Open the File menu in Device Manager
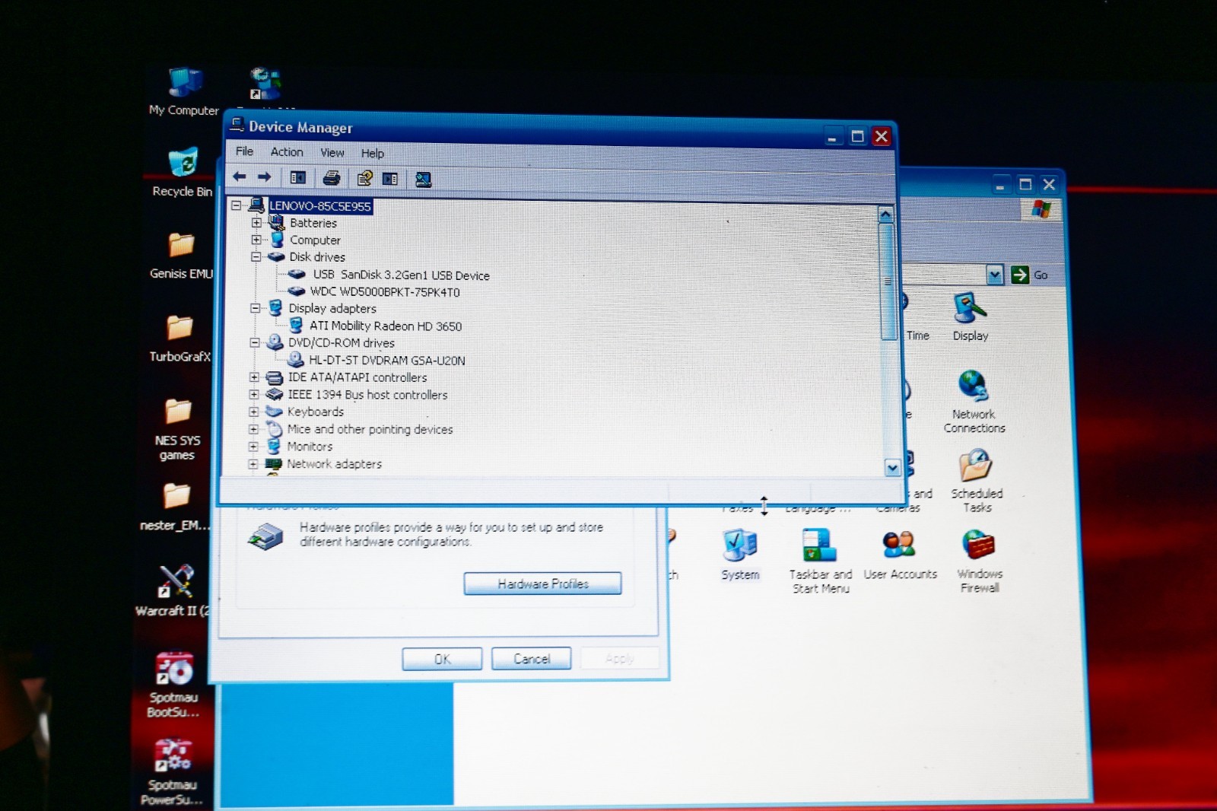The image size is (1217, 811). pos(244,151)
